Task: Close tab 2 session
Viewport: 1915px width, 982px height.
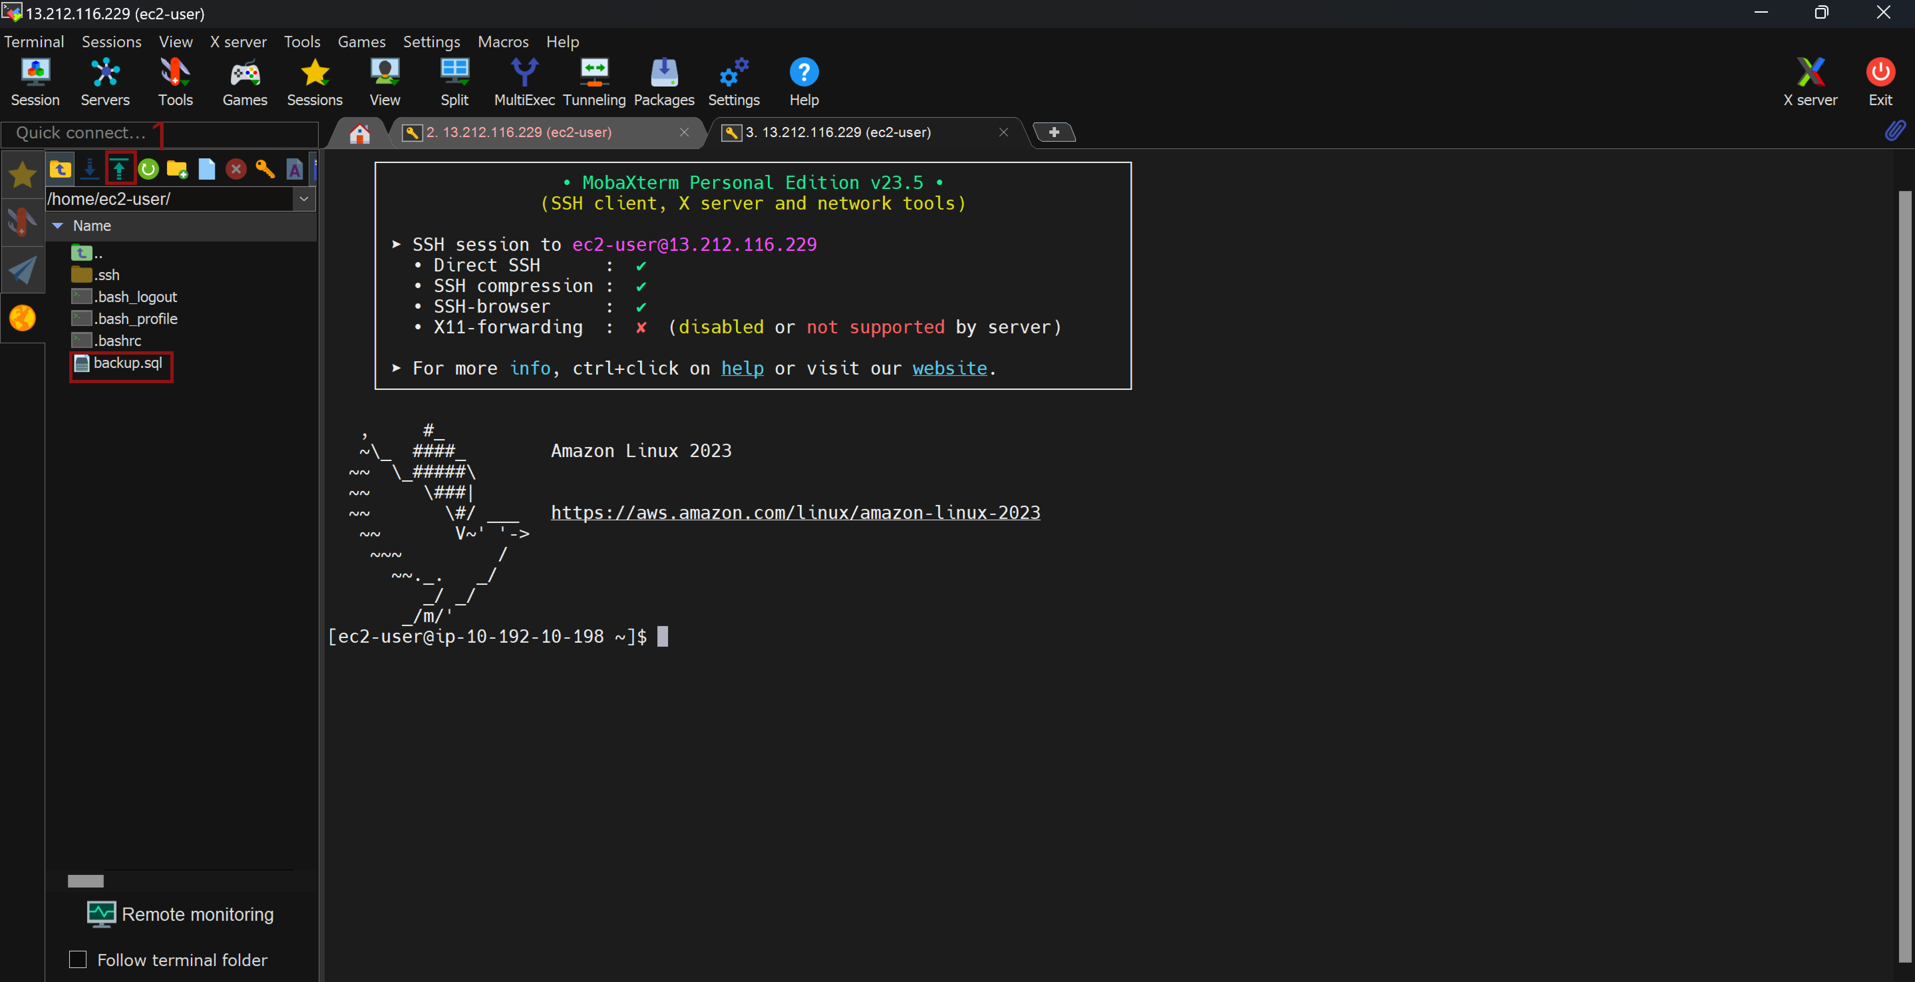Action: [684, 132]
